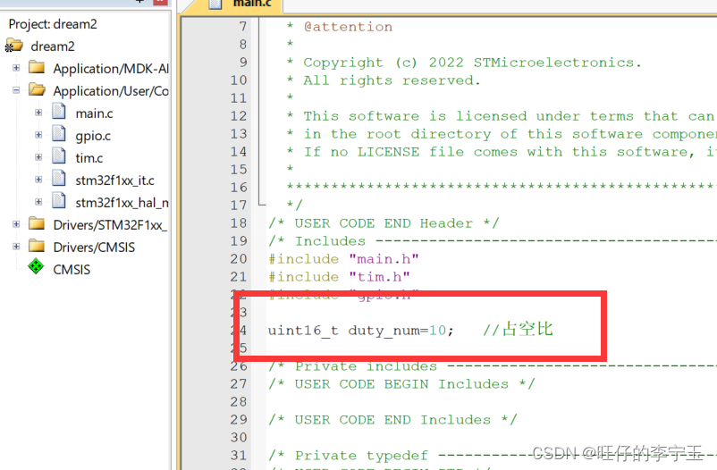Collapse the comment block fold at line 17

pos(262,204)
